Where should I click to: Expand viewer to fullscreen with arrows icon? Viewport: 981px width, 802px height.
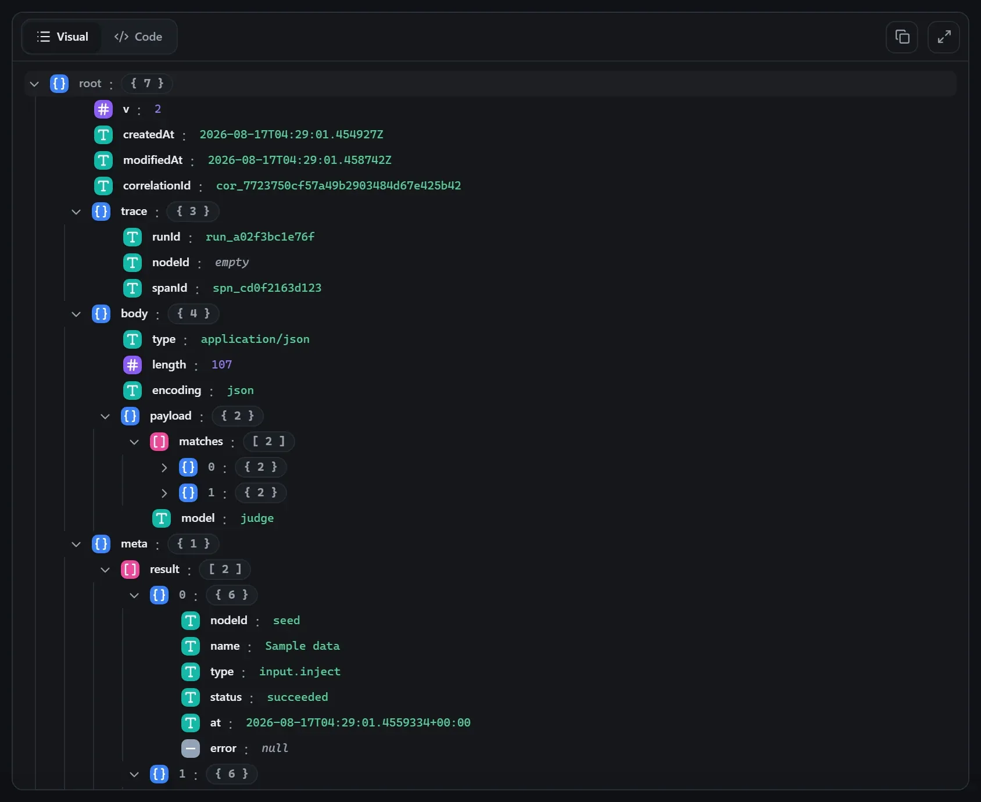pos(944,37)
